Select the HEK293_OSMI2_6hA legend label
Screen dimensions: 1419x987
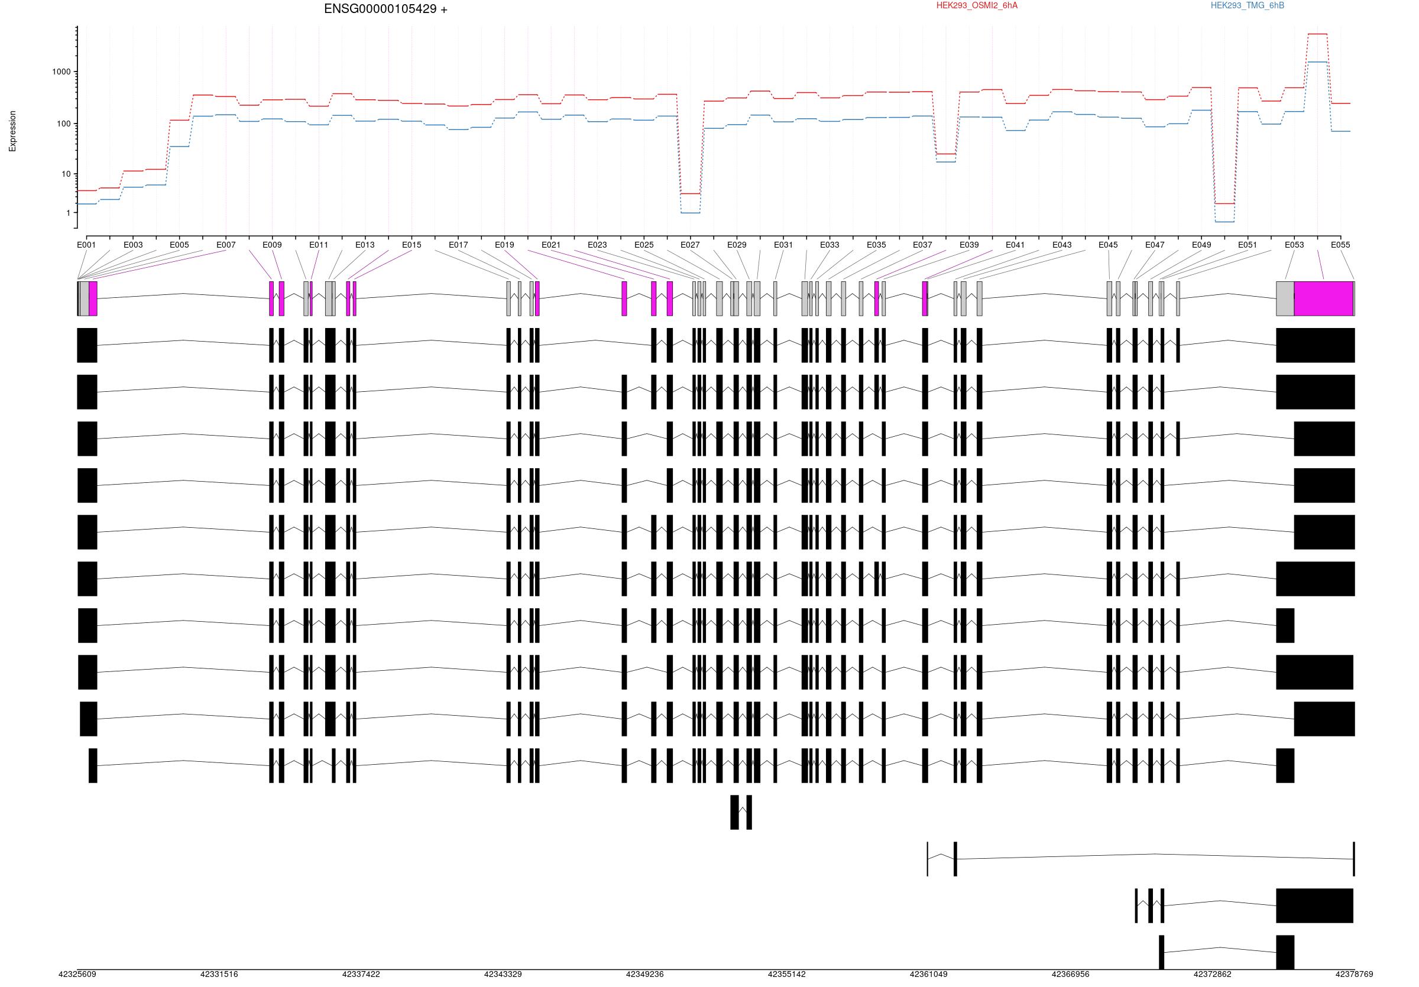977,5
